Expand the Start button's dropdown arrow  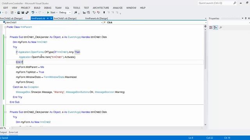[x=57, y=12]
